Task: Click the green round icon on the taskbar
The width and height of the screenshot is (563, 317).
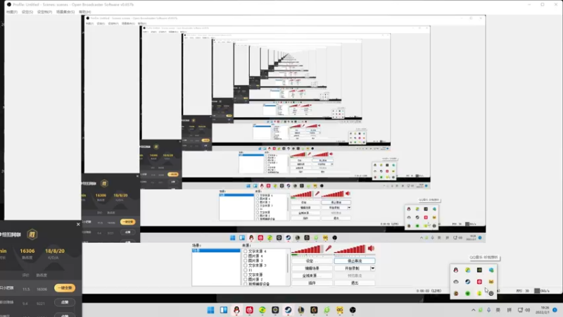Action: [x=327, y=310]
